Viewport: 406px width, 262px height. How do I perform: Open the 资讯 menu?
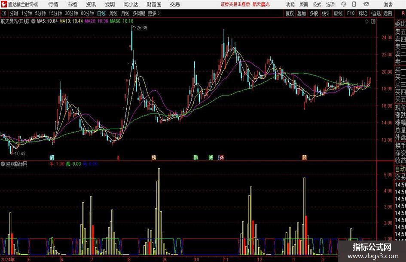coord(91,4)
